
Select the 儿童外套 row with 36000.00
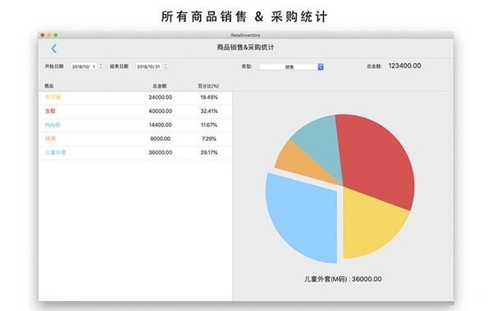click(135, 152)
